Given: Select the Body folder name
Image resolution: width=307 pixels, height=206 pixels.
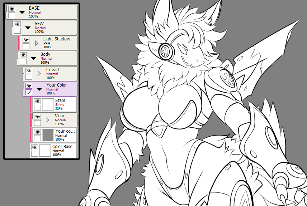Looking at the screenshot, I should 46,54.
